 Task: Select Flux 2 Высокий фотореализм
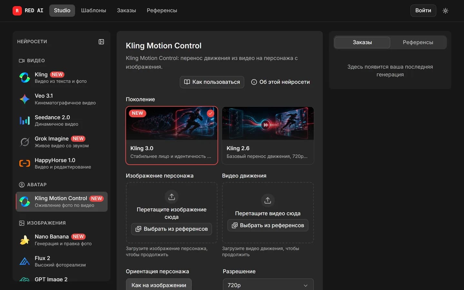click(x=62, y=261)
